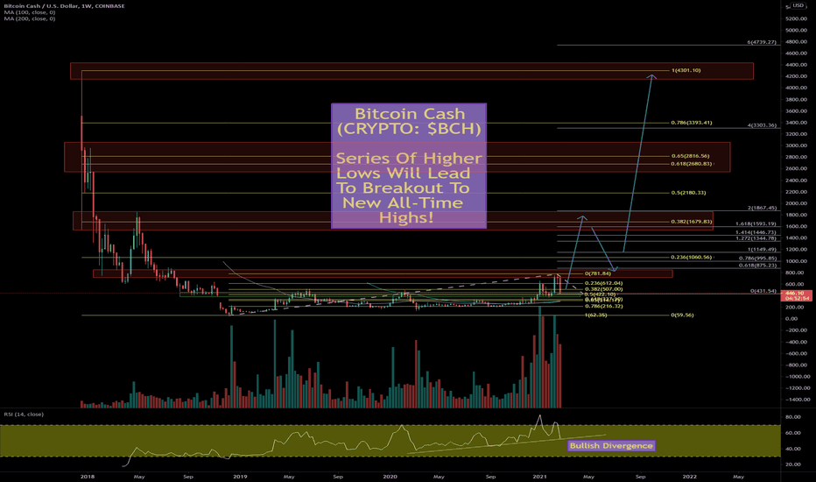Click 20.00 on the RSI axis
This screenshot has height=482, width=816.
point(792,464)
